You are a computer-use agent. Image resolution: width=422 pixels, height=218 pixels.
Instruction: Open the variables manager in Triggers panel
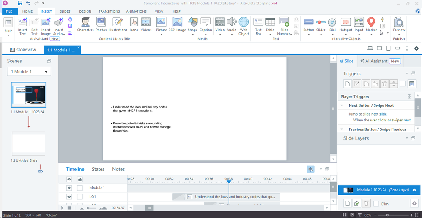[411, 84]
